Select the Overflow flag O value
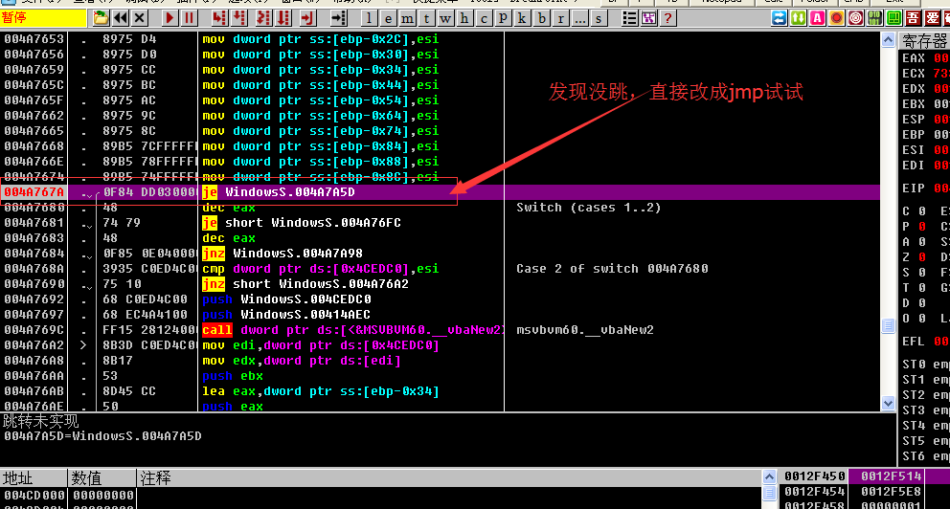 [x=921, y=318]
